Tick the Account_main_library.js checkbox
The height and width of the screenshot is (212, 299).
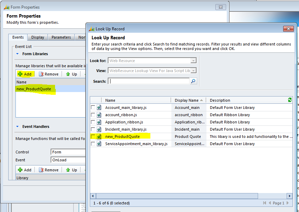(x=93, y=108)
